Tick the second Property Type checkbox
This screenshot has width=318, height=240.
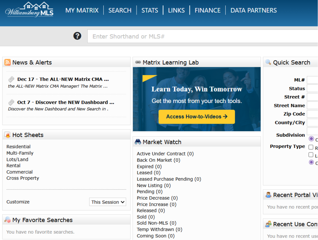click(x=311, y=155)
